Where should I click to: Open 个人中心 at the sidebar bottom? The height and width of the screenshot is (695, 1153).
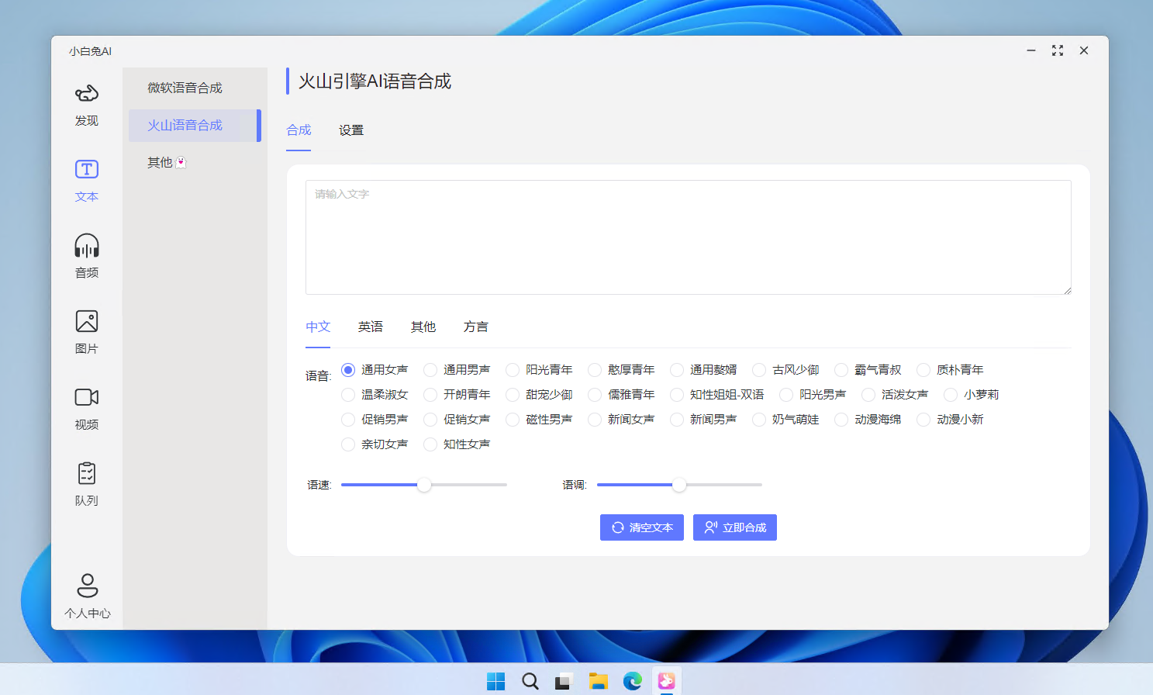click(x=86, y=593)
